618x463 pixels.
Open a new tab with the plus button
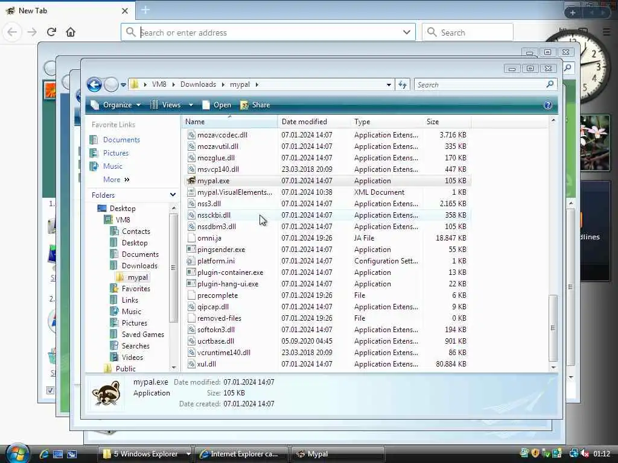point(145,10)
